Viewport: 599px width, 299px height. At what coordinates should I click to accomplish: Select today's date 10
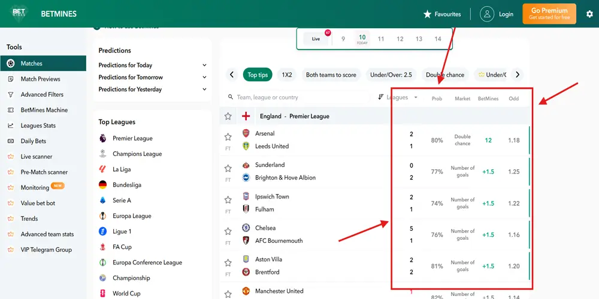[x=362, y=39]
